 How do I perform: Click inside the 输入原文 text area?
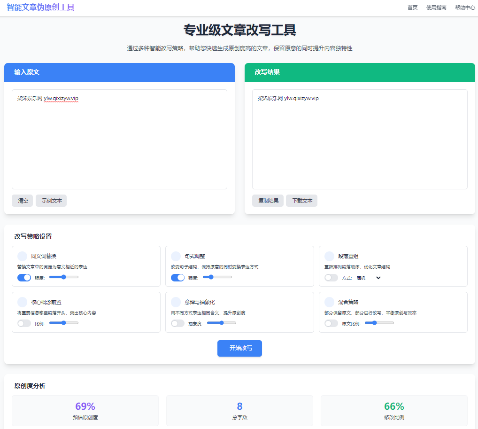coord(119,141)
